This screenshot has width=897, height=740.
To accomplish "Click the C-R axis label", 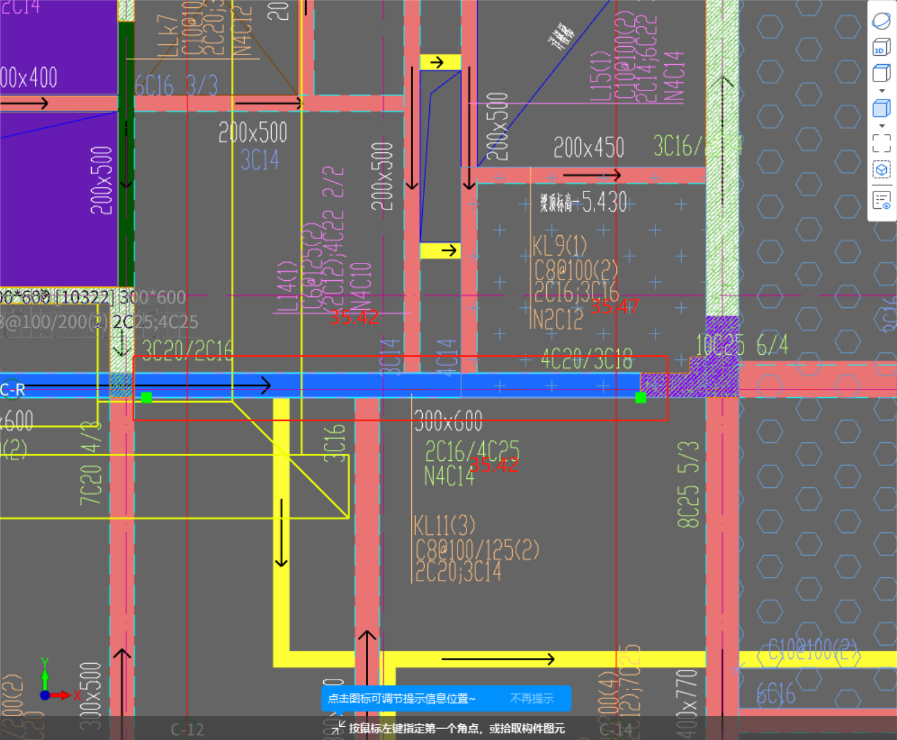I will click(x=13, y=390).
